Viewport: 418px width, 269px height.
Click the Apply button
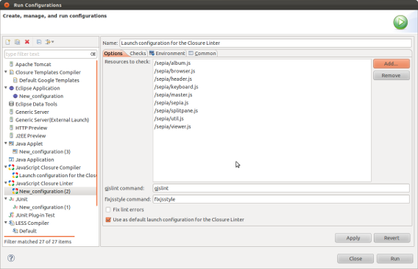353,238
